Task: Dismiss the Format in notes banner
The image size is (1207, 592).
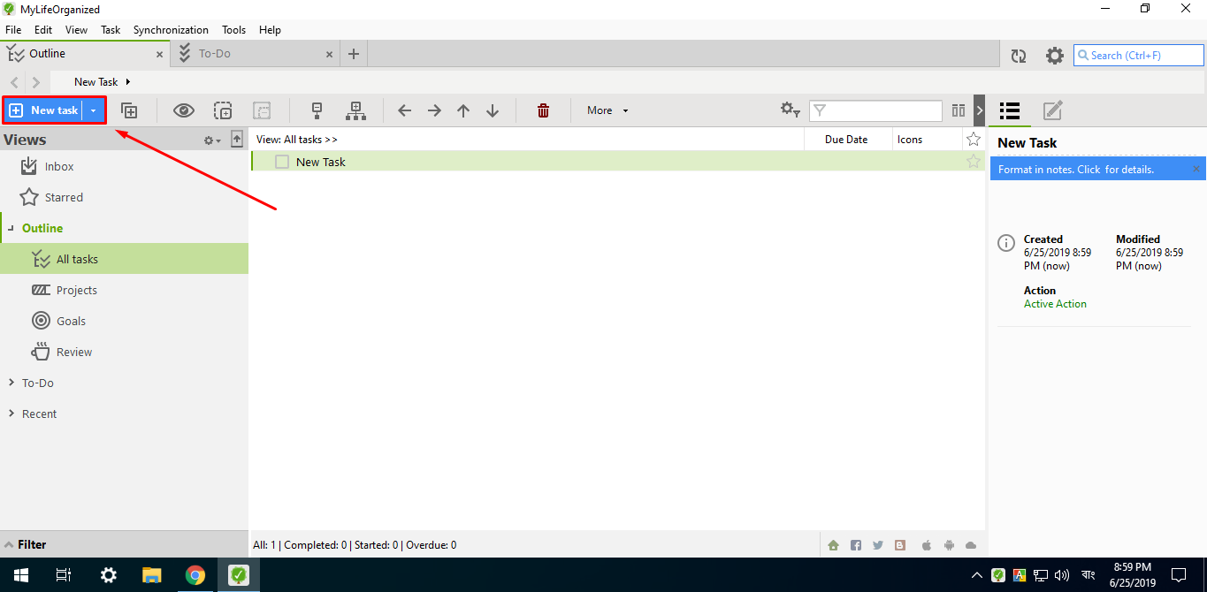Action: coord(1196,169)
